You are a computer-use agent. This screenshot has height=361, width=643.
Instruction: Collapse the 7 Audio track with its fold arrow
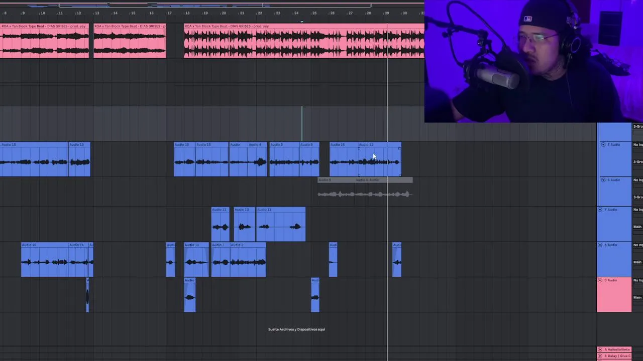pyautogui.click(x=600, y=210)
